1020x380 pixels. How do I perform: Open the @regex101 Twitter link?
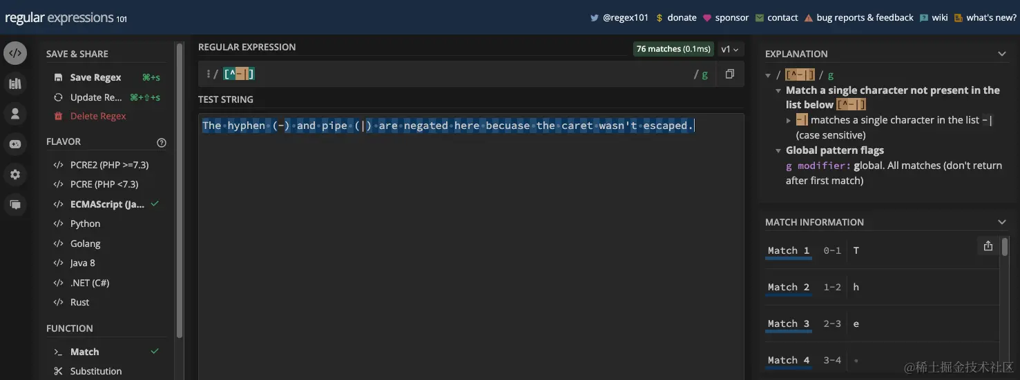pos(626,18)
